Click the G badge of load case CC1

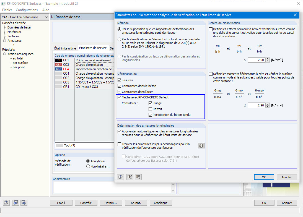pyautogui.click(x=59, y=60)
